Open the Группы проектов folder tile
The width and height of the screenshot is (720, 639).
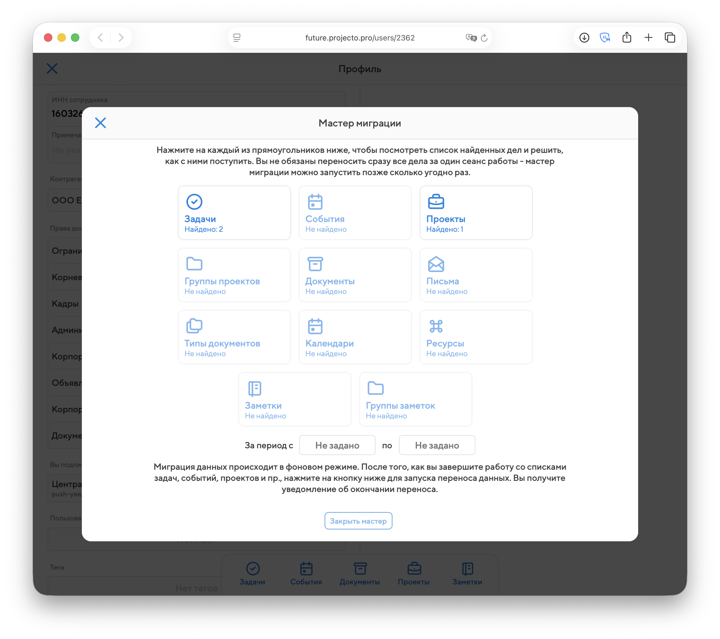(x=234, y=275)
